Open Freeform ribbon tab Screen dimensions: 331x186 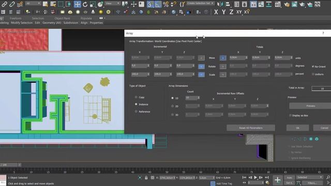pyautogui.click(x=16, y=19)
